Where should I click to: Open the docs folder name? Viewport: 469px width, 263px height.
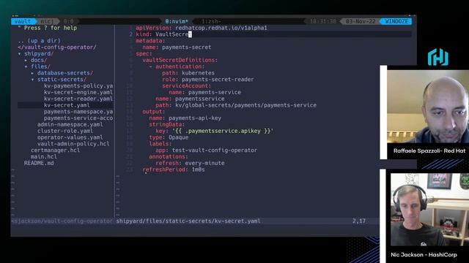click(39, 60)
